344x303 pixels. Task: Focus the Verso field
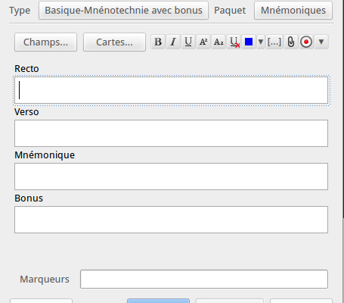171,133
